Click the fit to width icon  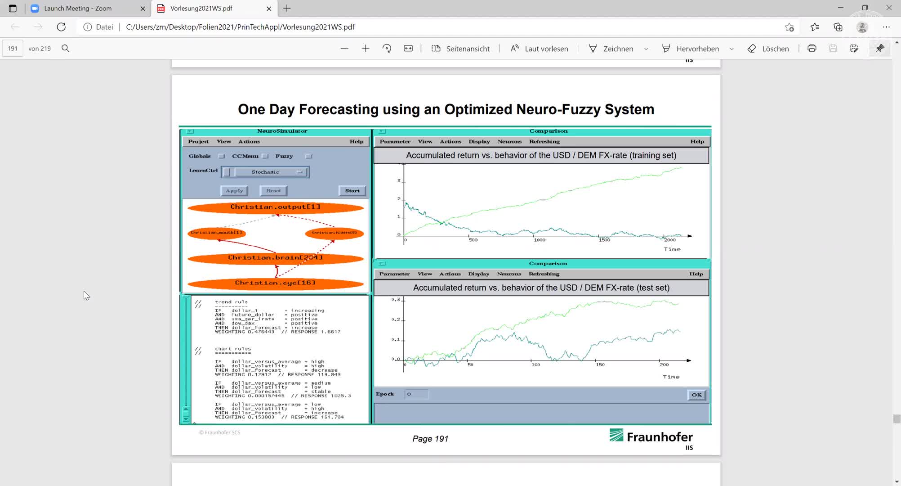[x=408, y=49]
